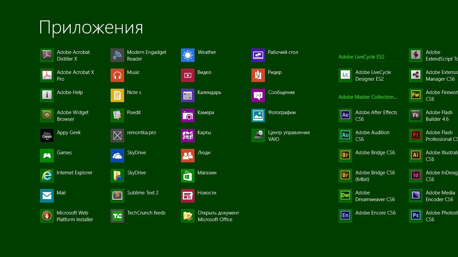Open the Календарь calendar icon

[x=188, y=95]
